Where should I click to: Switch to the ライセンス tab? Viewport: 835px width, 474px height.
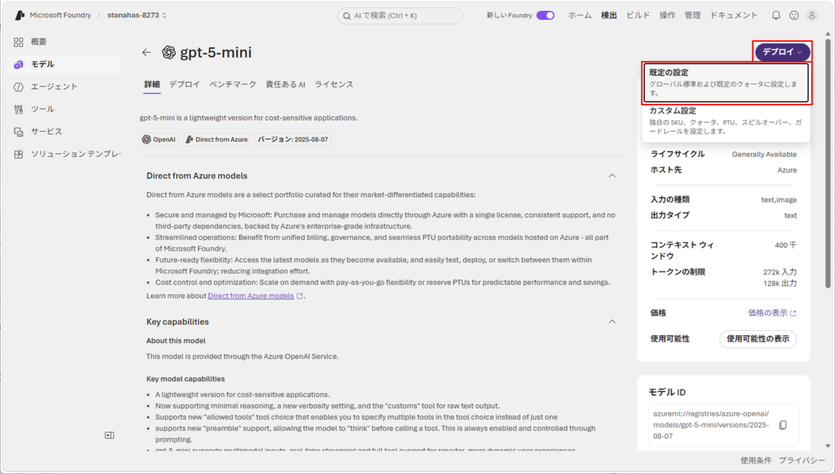click(x=334, y=85)
